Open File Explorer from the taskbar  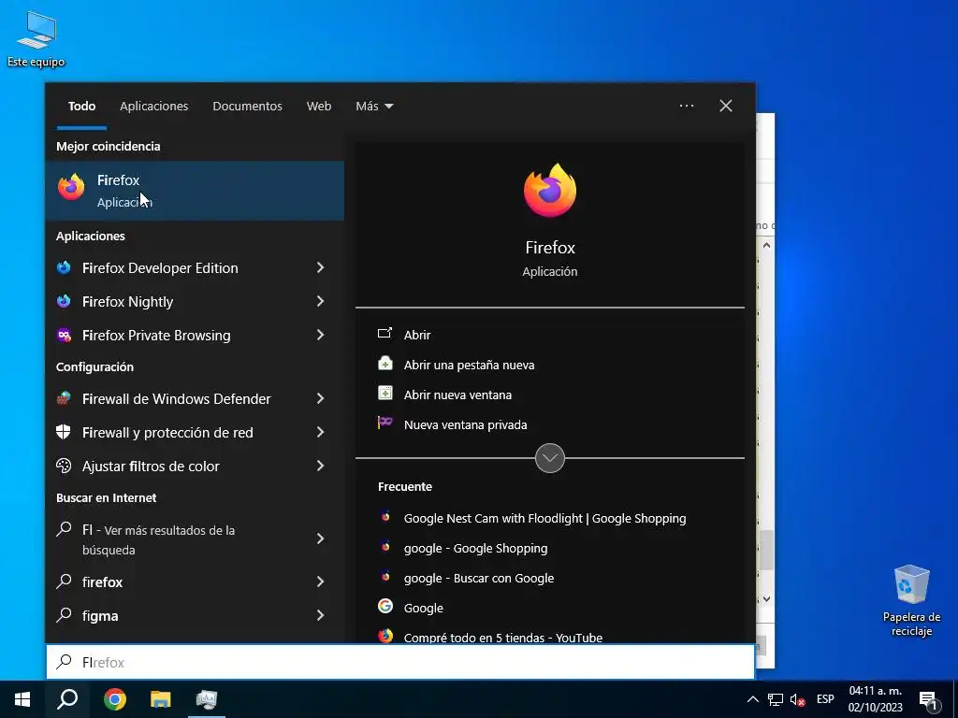tap(160, 699)
